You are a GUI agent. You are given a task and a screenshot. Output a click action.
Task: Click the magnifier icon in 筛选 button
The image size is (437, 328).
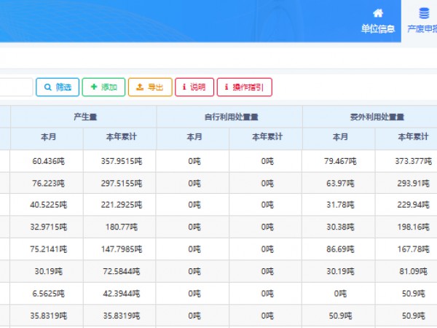tap(47, 87)
